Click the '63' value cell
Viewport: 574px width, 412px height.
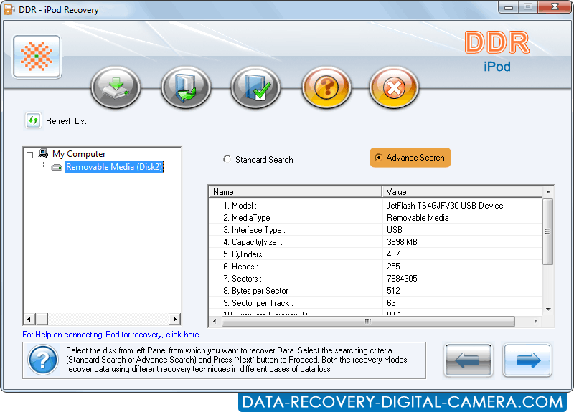pyautogui.click(x=462, y=303)
